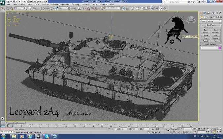
Task: Select the Lights category icon in the Create panel
Action: tap(208, 17)
